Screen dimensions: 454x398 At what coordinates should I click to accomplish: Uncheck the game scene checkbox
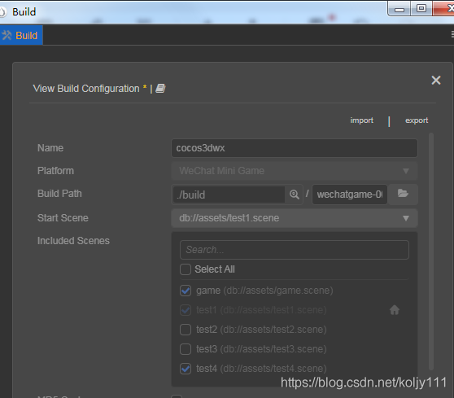(186, 291)
